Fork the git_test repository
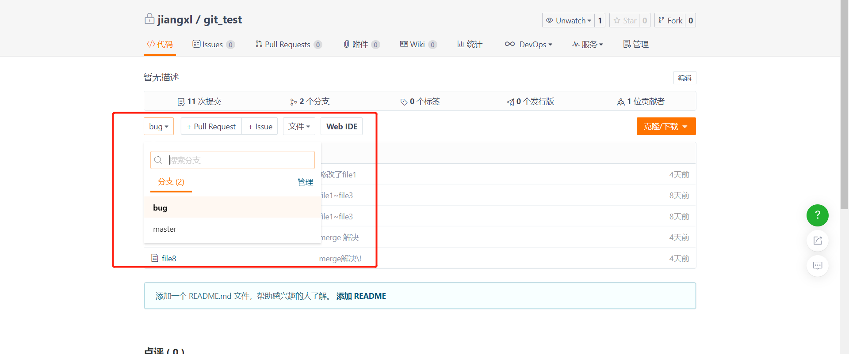This screenshot has width=849, height=354. (x=670, y=20)
